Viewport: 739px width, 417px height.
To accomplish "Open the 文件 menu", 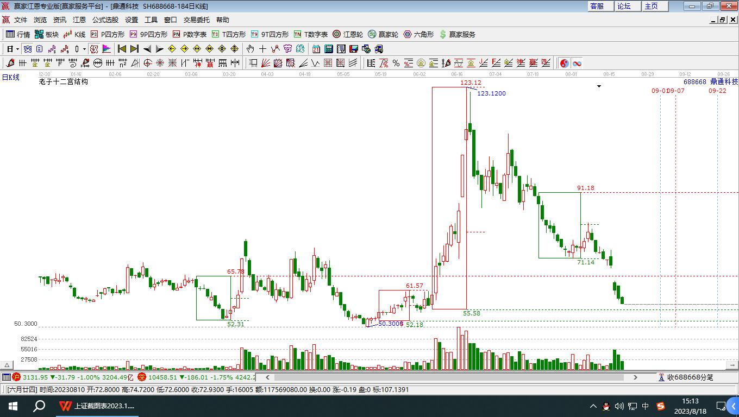I will click(x=21, y=20).
